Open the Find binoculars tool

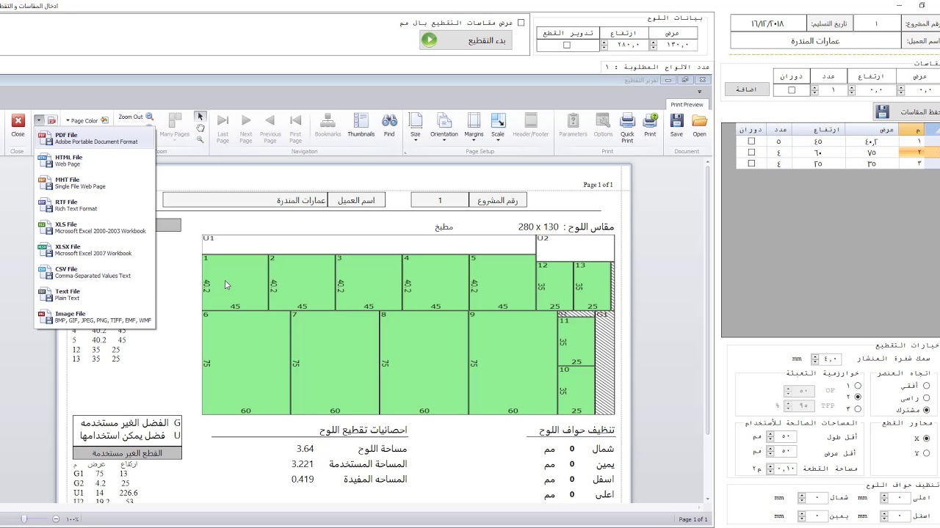(x=389, y=125)
